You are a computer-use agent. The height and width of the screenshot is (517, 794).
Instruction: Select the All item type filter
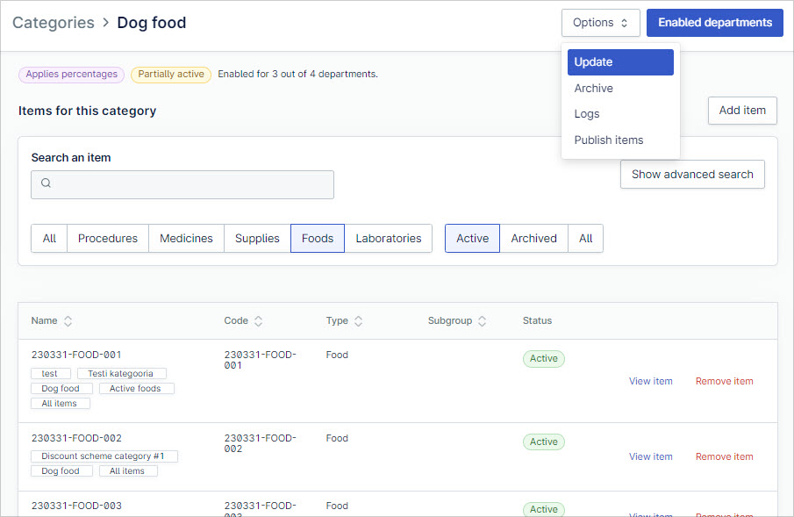[x=49, y=238]
